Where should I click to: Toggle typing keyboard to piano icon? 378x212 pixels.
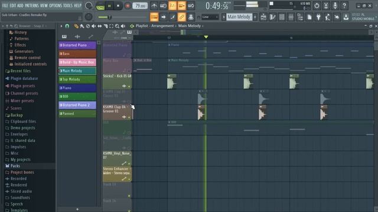154,17
